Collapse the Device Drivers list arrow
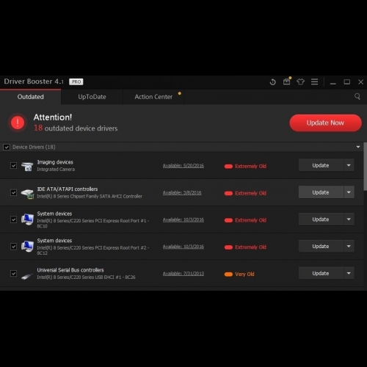367x367 pixels. coord(358,147)
